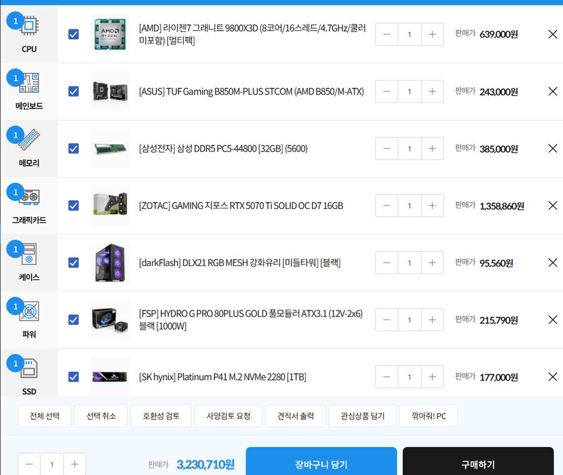Select the 메인보드 category icon

(x=29, y=85)
